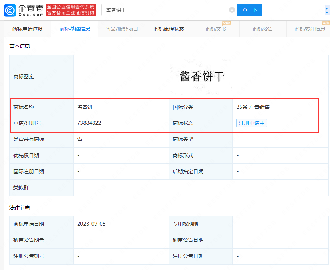Focus the search field containing 酱香饼干
This screenshot has height=270, width=330.
click(166, 10)
